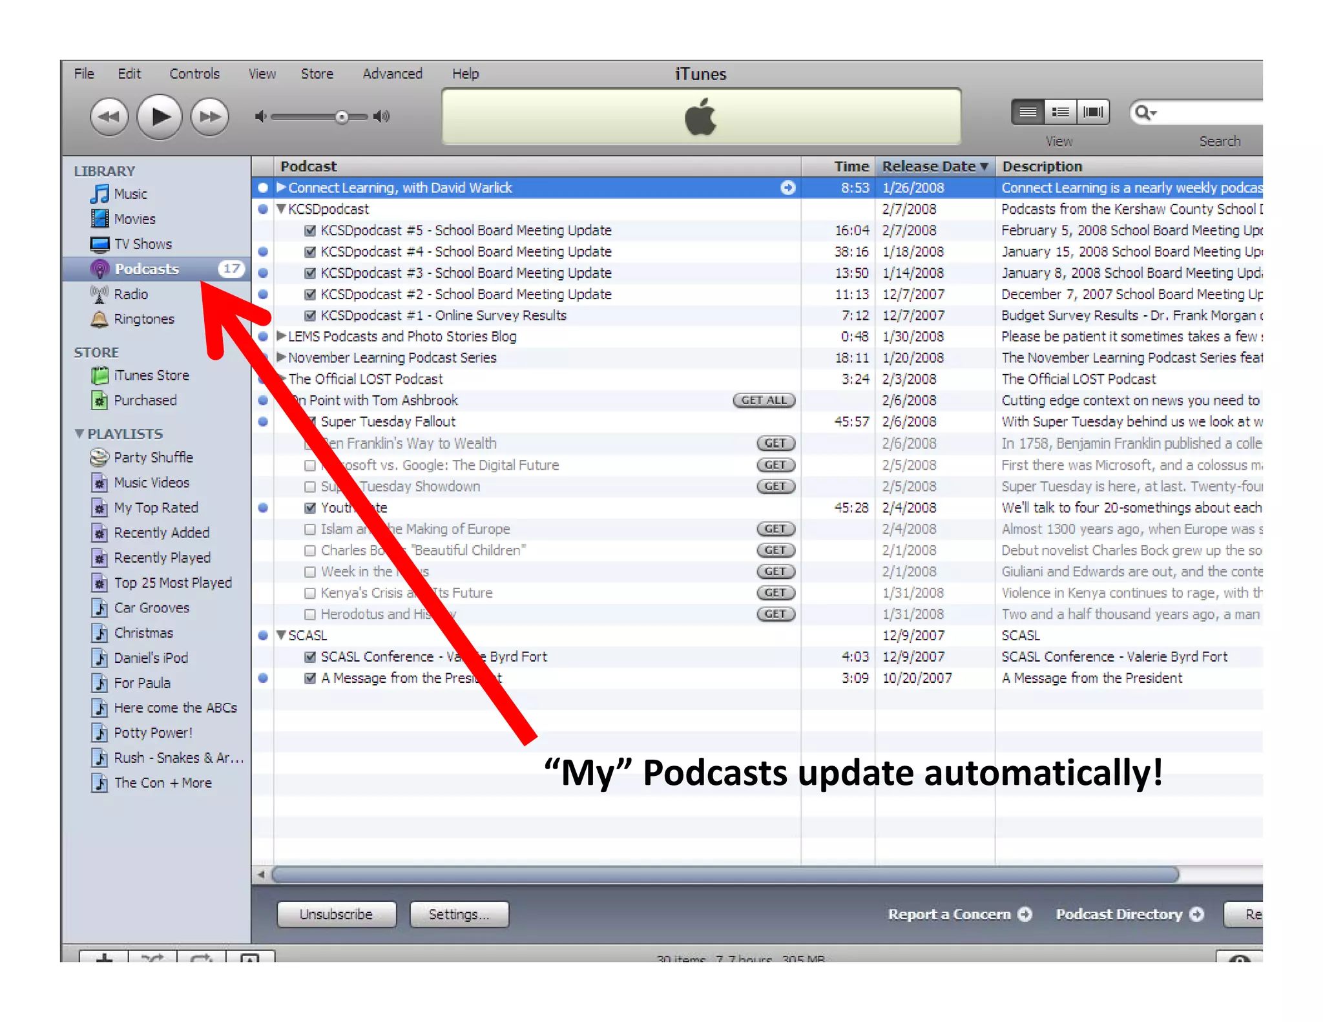
Task: Open the Advanced menu
Action: click(x=392, y=74)
